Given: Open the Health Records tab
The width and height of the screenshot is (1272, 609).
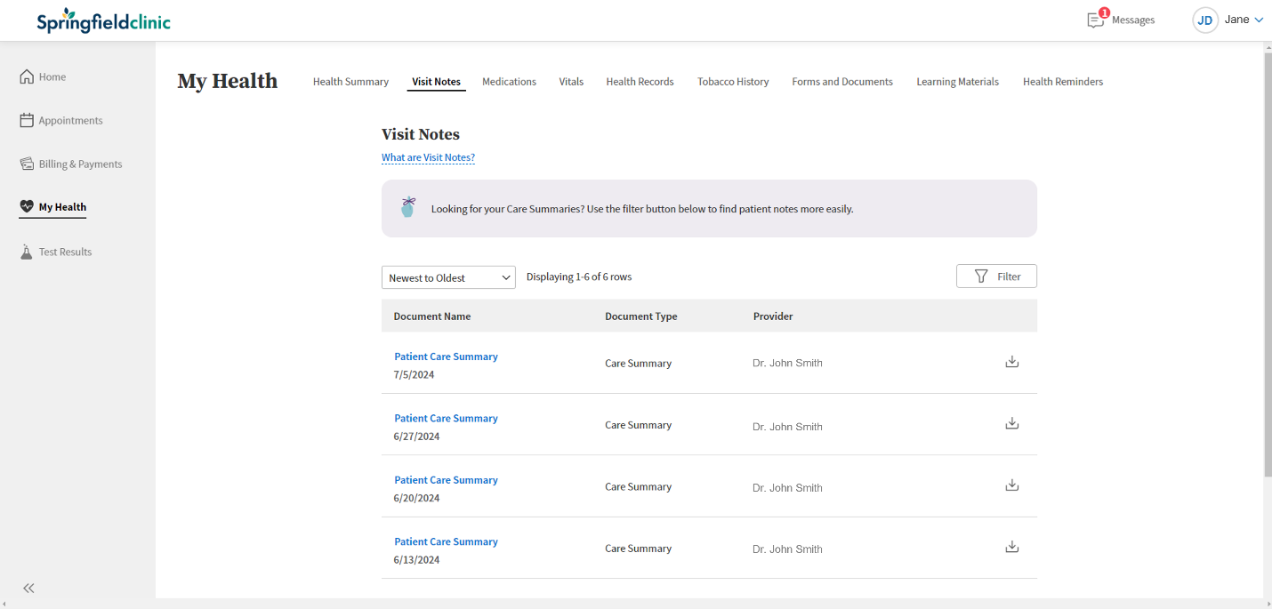Looking at the screenshot, I should tap(640, 82).
